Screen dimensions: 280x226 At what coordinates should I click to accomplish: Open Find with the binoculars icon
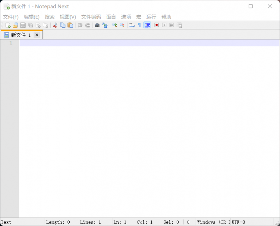(x=97, y=25)
